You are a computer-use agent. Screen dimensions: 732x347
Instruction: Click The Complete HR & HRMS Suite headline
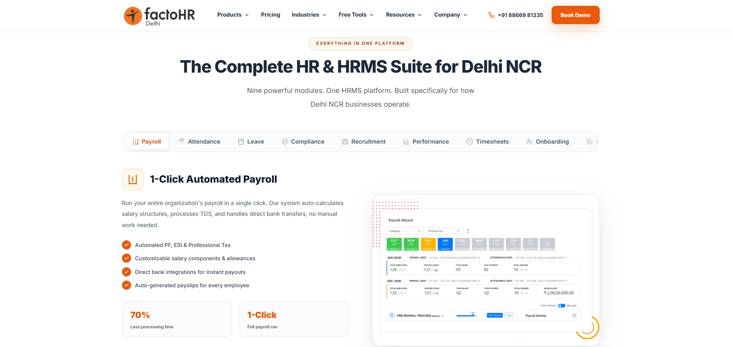(x=361, y=67)
